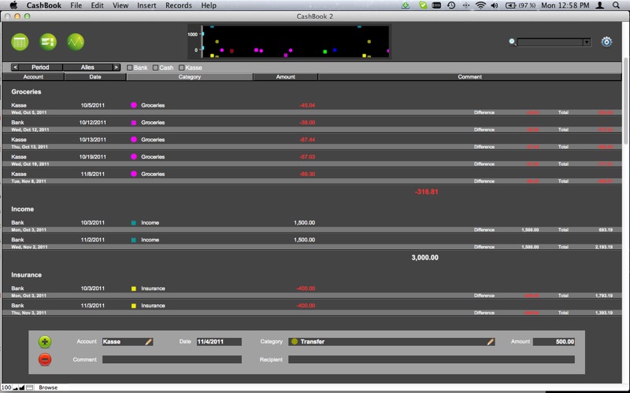Open Time Machine menu bar icon
Screen dimensions: 630x393
[x=451, y=6]
